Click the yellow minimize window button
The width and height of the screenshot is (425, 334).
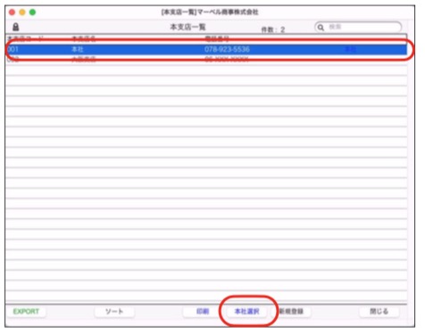click(x=22, y=12)
